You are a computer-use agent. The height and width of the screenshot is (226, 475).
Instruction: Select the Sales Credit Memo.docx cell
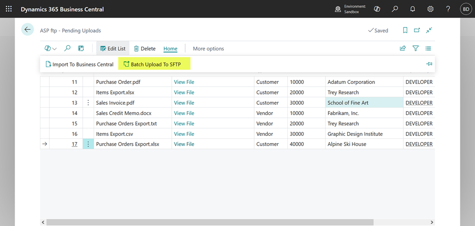[x=133, y=113]
